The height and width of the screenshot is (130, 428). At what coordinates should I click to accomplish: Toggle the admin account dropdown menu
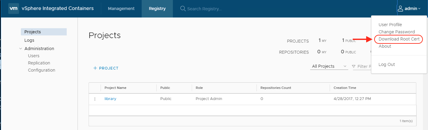pyautogui.click(x=412, y=9)
